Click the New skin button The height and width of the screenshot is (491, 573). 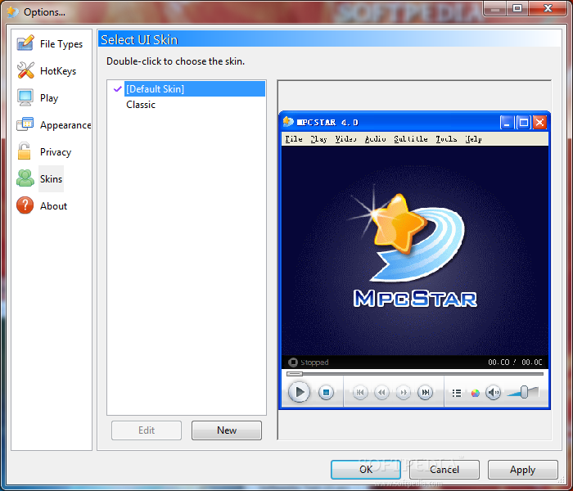227,430
